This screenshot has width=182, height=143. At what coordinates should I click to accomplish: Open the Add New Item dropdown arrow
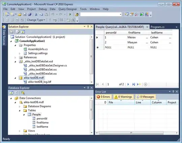(x=16, y=15)
